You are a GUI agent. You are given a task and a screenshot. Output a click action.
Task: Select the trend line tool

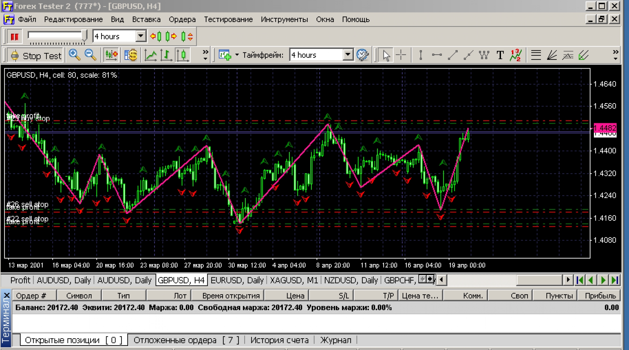tap(453, 55)
